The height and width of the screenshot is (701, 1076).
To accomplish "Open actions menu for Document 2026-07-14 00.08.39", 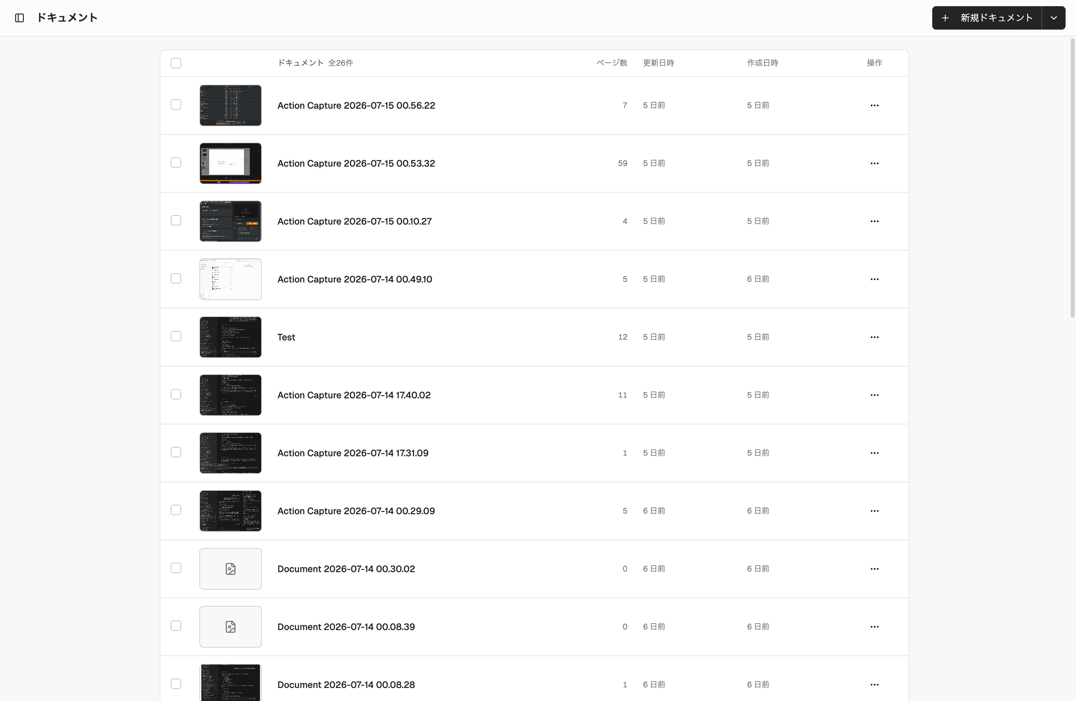I will [874, 626].
